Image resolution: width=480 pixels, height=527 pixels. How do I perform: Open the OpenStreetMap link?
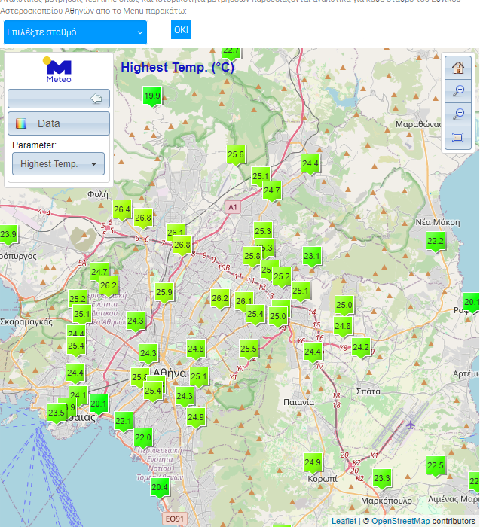pos(400,521)
